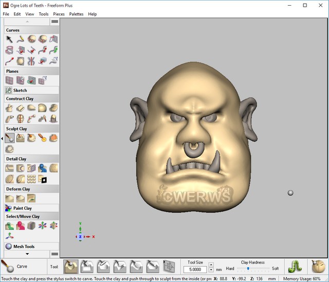Select the arrow pointer tool in Curves
The width and height of the screenshot is (329, 282).
pos(9,39)
